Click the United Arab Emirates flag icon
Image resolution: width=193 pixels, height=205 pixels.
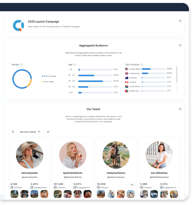[127, 91]
